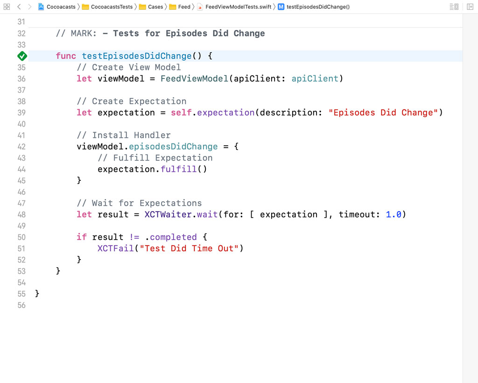Image resolution: width=478 pixels, height=383 pixels.
Task: Click line number 48 in the gutter
Action: [21, 214]
